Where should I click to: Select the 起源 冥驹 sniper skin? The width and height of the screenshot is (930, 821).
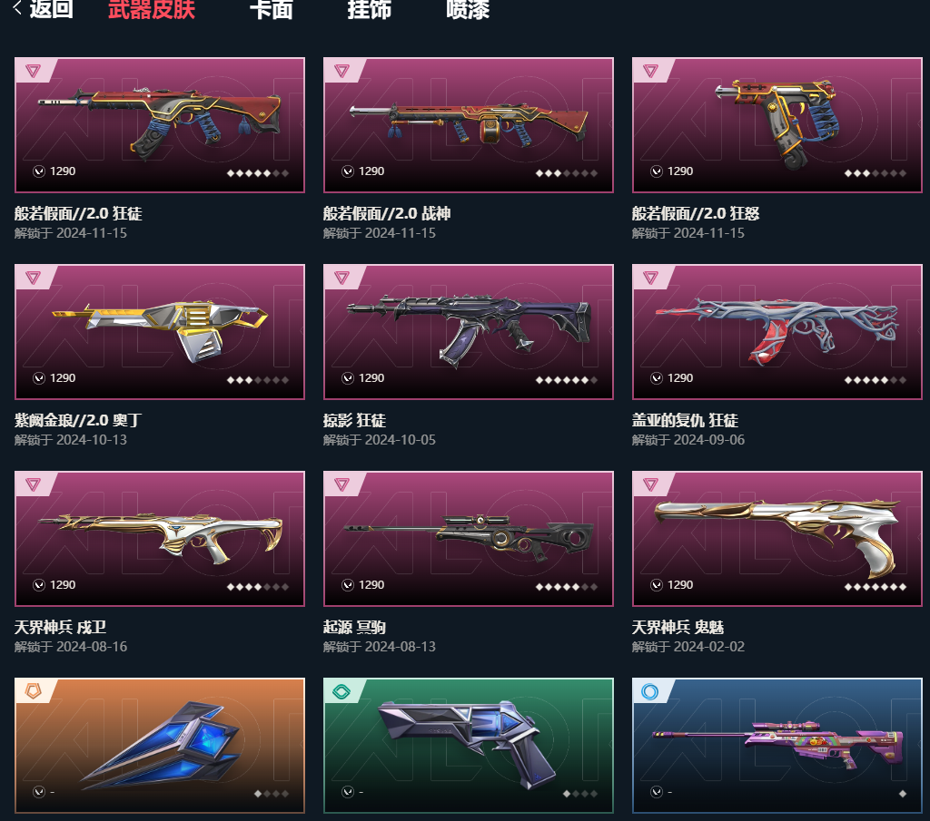[469, 539]
